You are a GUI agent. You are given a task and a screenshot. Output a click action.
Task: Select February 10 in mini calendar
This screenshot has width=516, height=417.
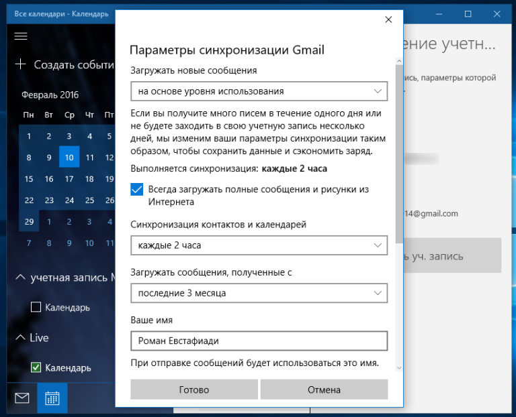tap(69, 158)
